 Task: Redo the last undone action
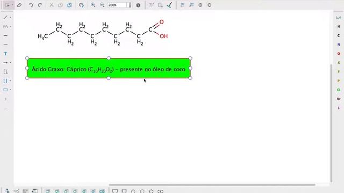pyautogui.click(x=40, y=5)
